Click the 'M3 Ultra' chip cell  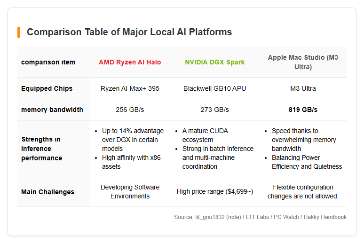pyautogui.click(x=303, y=88)
